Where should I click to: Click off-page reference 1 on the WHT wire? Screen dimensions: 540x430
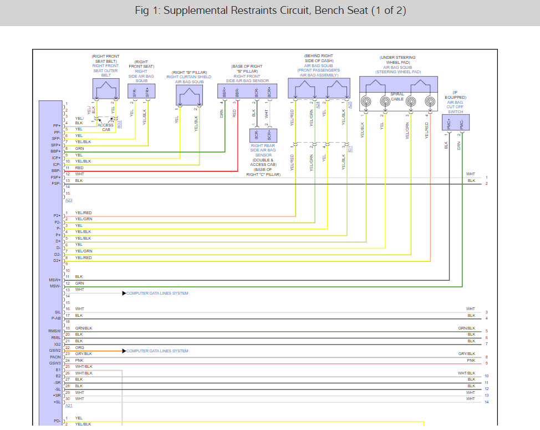point(486,178)
